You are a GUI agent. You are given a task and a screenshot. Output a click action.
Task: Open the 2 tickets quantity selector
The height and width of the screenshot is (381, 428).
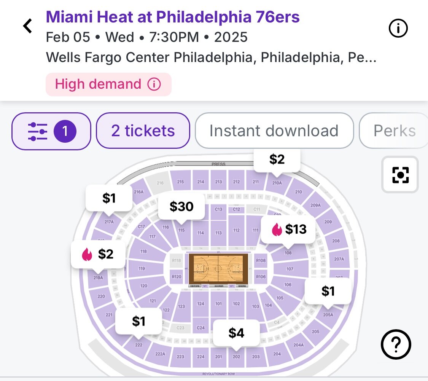coord(143,131)
